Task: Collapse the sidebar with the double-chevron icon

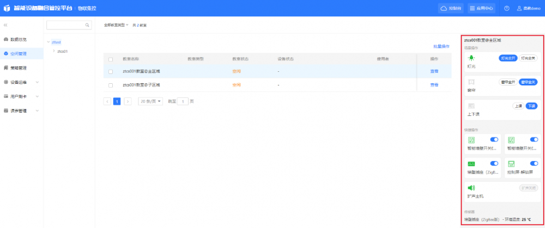Action: coord(5,25)
